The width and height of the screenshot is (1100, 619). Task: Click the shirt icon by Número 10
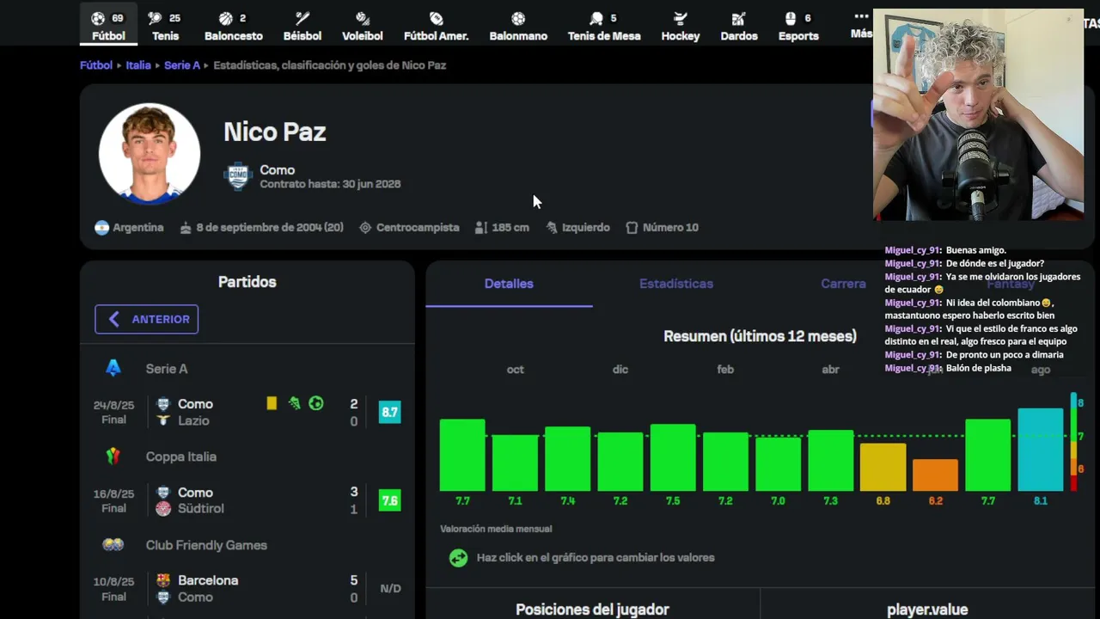coord(632,228)
